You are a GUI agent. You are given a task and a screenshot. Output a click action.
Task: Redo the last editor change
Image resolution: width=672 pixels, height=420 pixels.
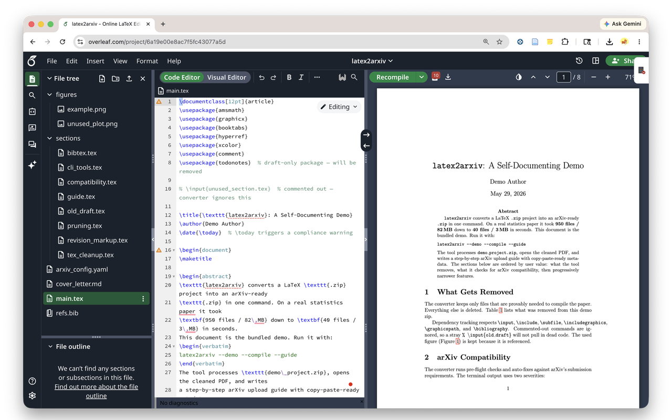tap(273, 77)
